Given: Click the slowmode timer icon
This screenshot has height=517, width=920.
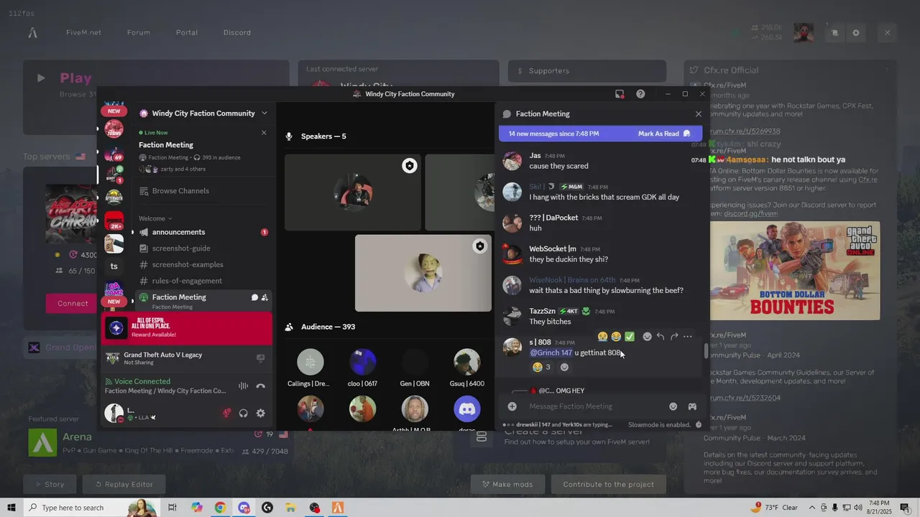Looking at the screenshot, I should click(698, 424).
